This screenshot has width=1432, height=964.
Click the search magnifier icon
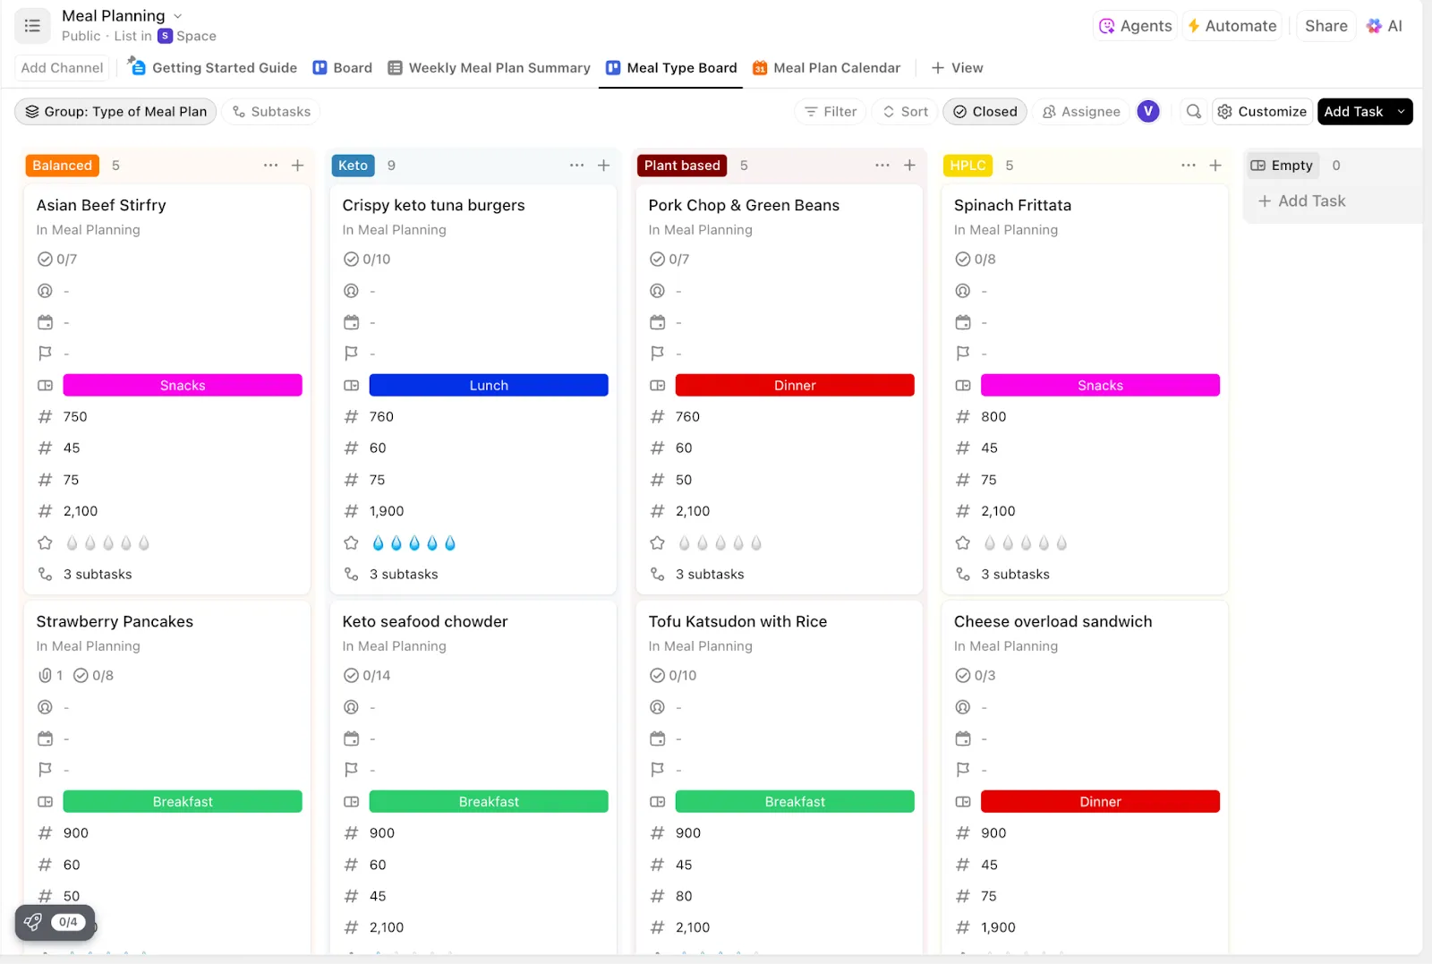[x=1194, y=112]
